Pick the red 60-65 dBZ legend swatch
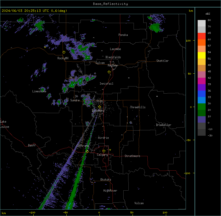The width and height of the screenshot is (221, 216). click(202, 36)
